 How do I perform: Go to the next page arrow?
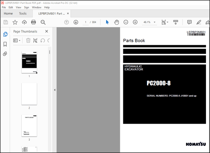pyautogui.click(x=76, y=22)
